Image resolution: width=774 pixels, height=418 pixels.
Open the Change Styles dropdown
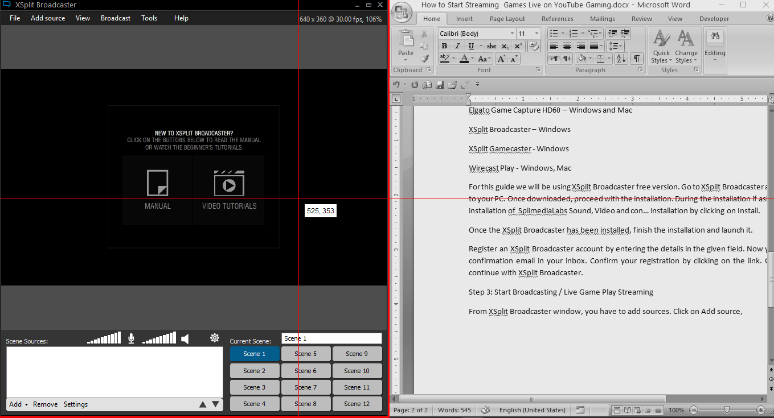(686, 47)
